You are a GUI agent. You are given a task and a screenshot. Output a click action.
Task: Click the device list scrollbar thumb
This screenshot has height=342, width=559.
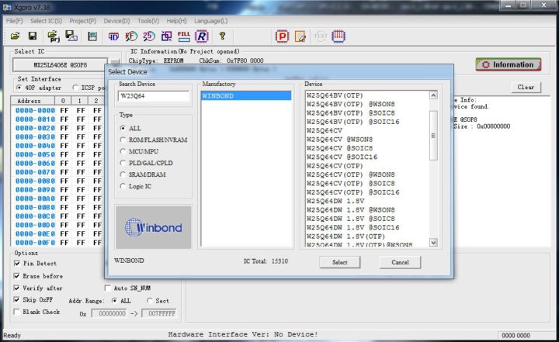433,136
